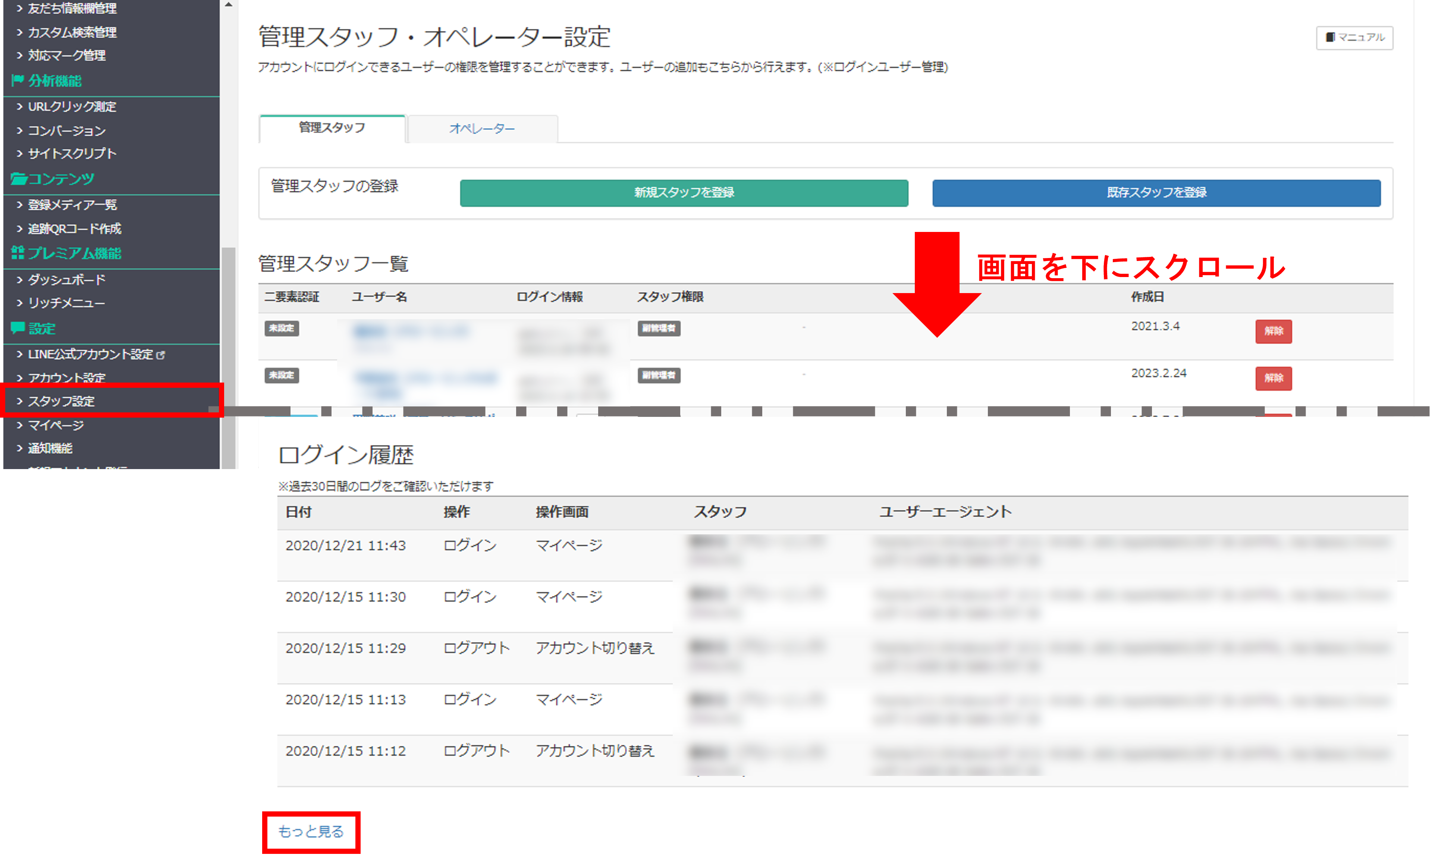Switch to the 管理スタッフ tab

point(332,128)
